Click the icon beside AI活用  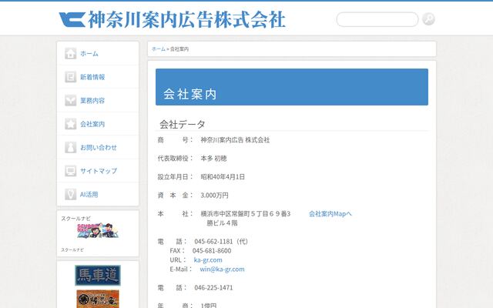[x=70, y=194]
